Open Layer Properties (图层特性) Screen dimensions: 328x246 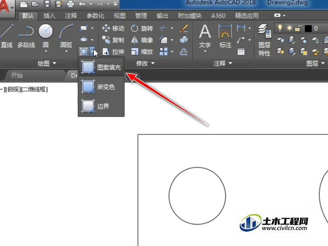click(x=264, y=40)
